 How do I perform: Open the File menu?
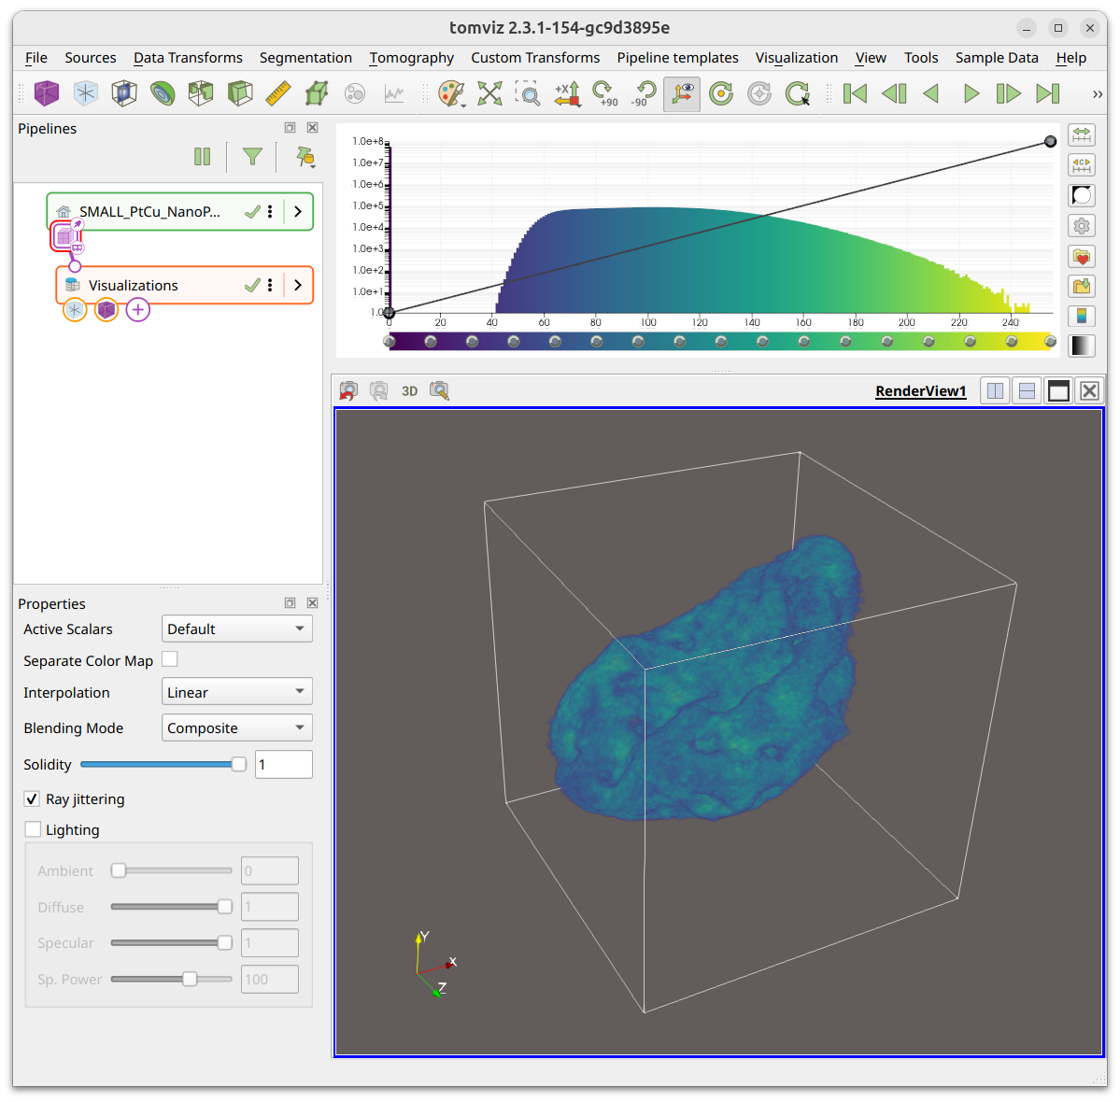point(35,58)
